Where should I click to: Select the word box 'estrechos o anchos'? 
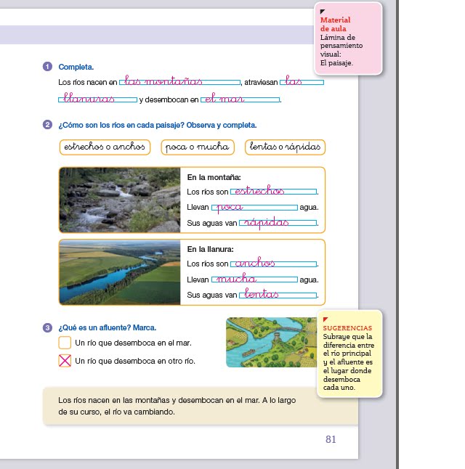click(x=105, y=147)
